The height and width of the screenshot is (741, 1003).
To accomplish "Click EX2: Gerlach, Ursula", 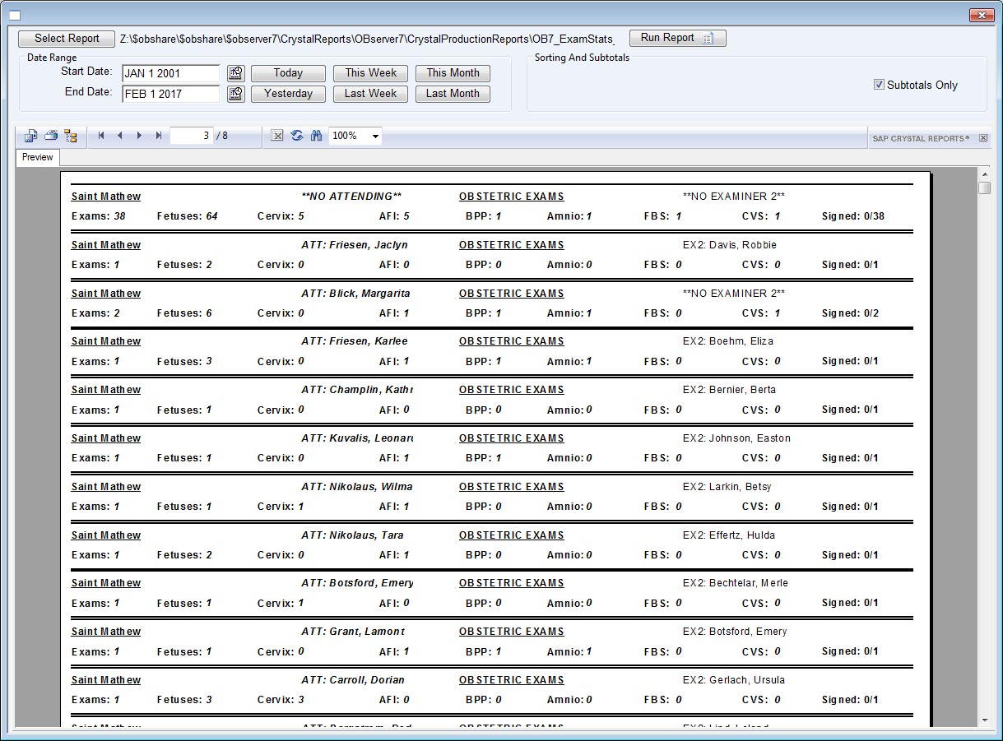I will tap(734, 680).
